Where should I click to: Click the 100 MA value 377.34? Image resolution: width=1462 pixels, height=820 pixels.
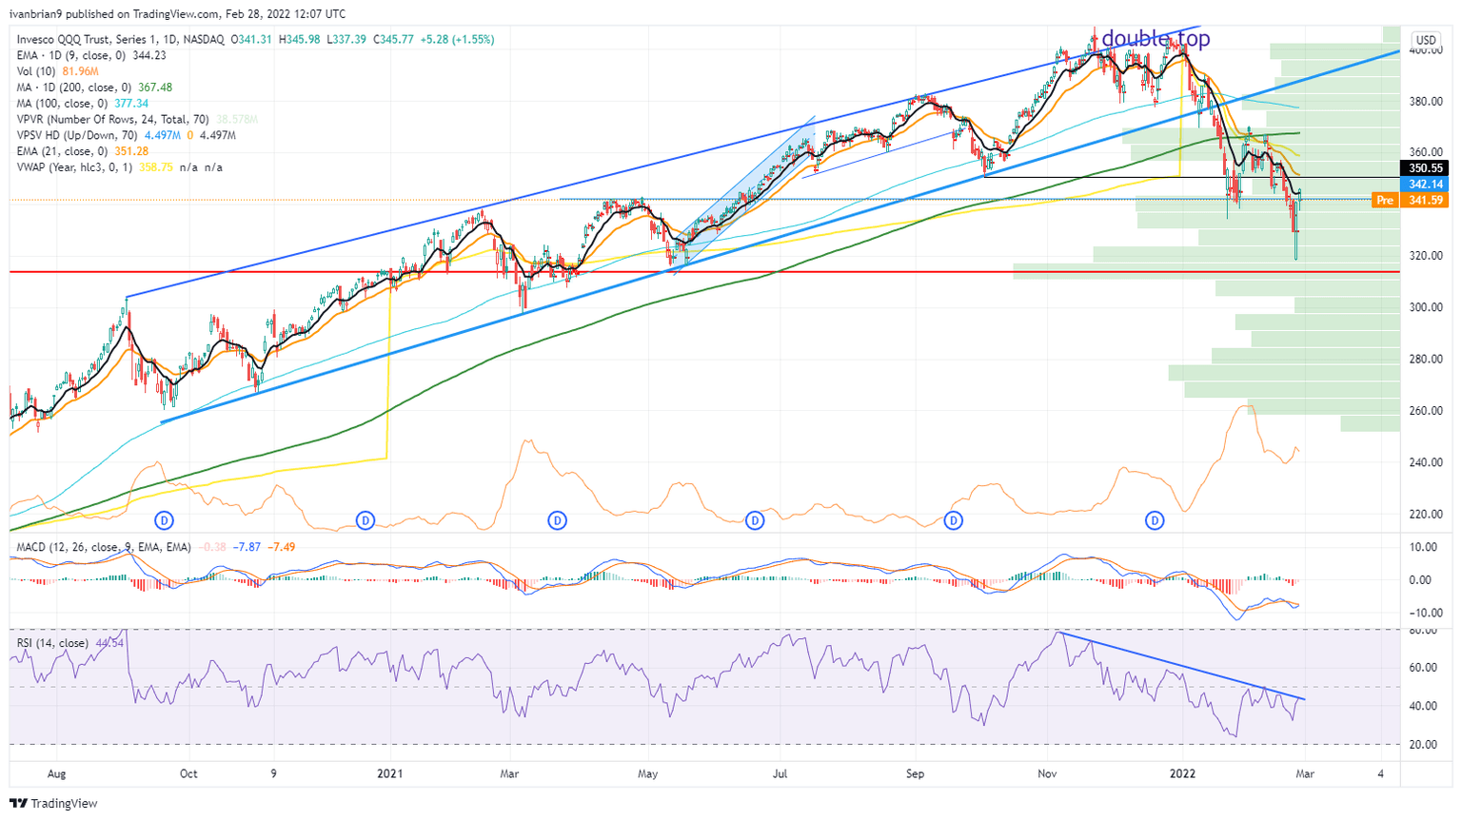(130, 104)
